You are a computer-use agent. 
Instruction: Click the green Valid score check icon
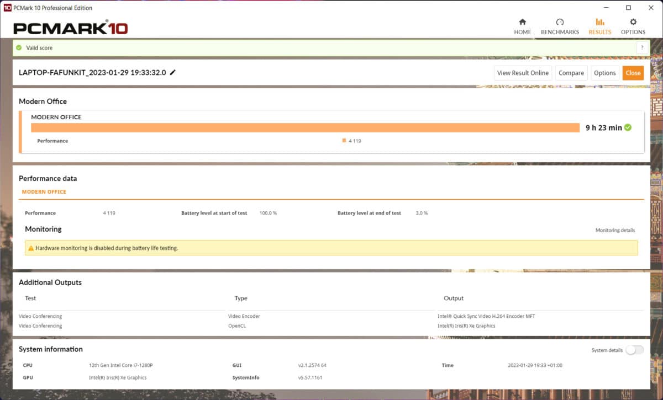(19, 48)
